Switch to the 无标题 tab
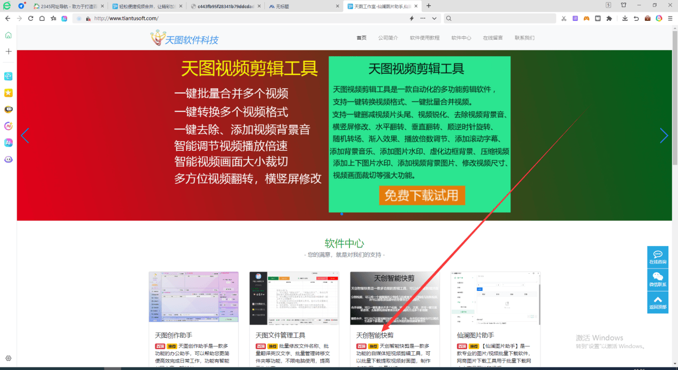The height and width of the screenshot is (370, 678). pos(303,6)
